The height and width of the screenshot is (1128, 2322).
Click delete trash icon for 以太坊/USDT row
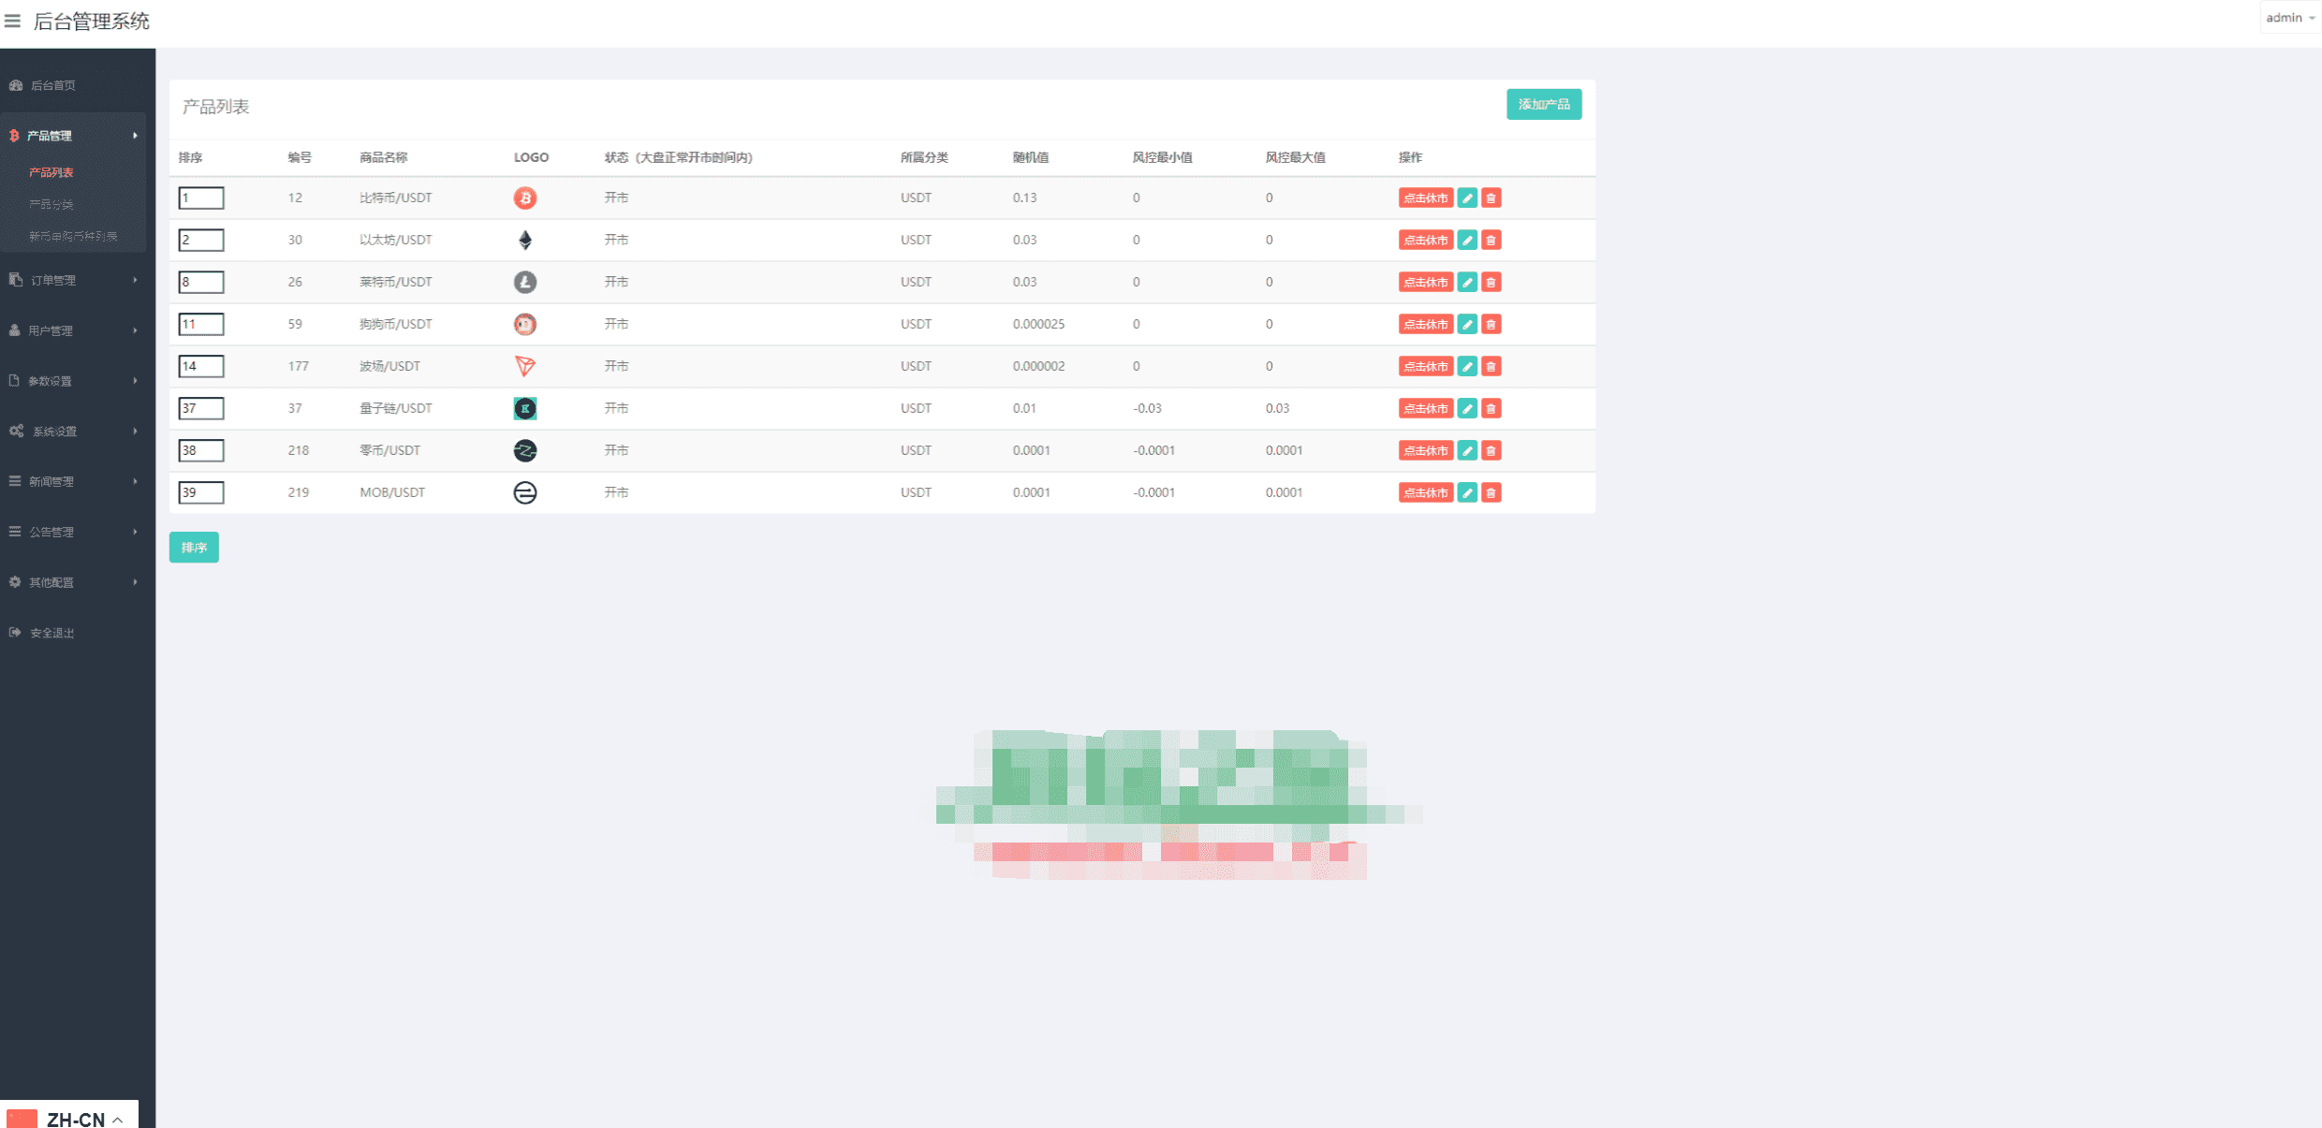pyautogui.click(x=1492, y=240)
